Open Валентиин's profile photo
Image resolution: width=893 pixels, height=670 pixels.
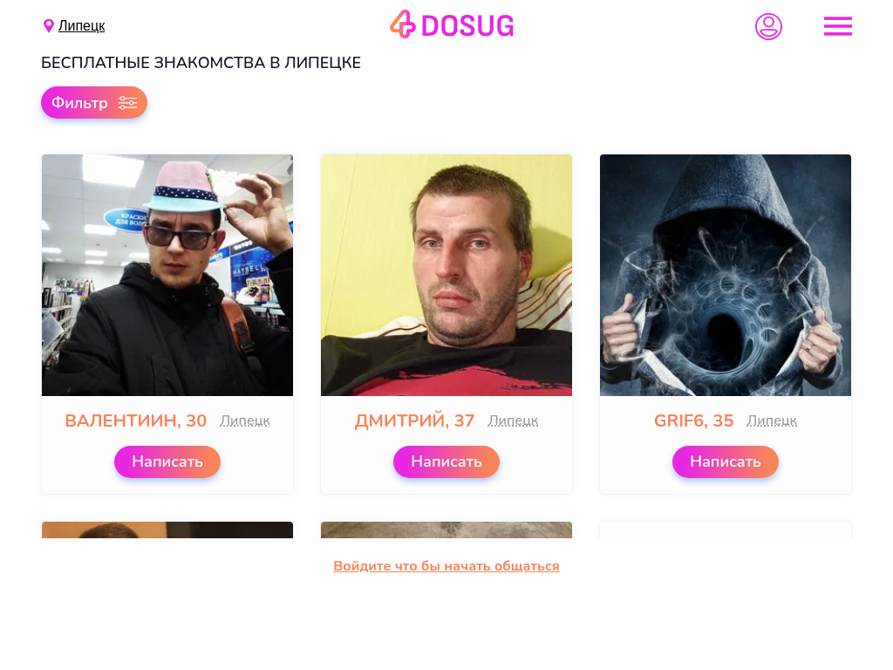tap(167, 275)
